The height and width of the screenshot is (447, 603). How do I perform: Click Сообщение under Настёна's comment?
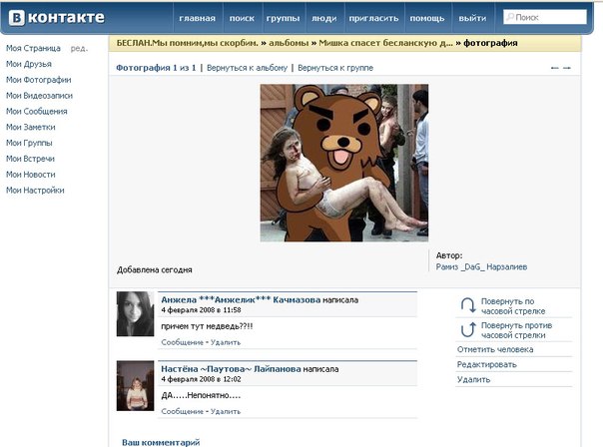182,412
